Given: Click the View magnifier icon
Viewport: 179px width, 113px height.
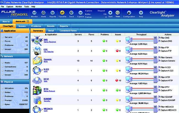Looking at the screenshot, I should point(118,13).
